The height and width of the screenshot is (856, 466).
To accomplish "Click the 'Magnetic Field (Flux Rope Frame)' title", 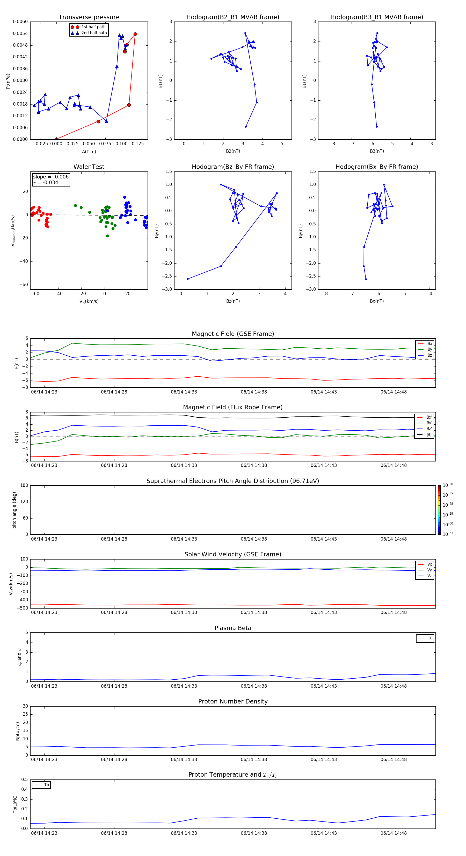I will 233,408.
